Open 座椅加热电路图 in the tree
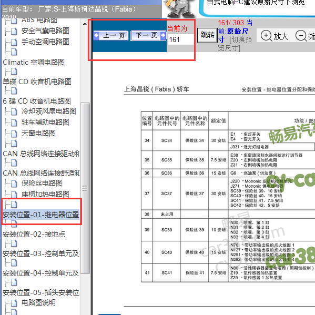 (x=45, y=194)
